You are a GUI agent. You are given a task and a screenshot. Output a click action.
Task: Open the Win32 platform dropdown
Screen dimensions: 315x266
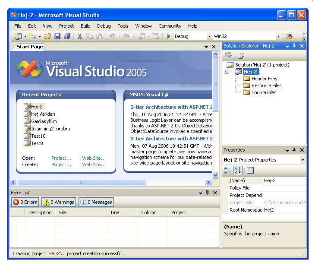tap(278, 36)
